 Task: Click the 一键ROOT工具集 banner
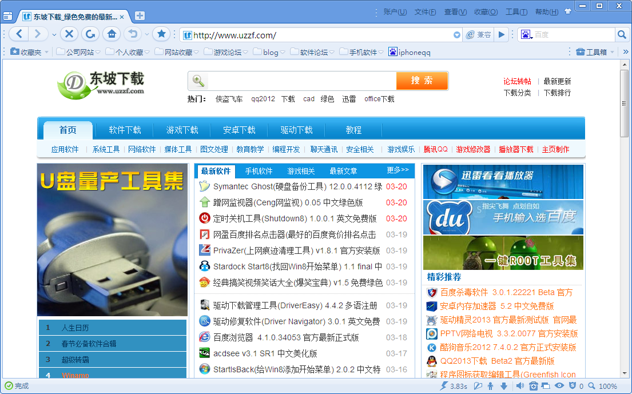pyautogui.click(x=503, y=253)
